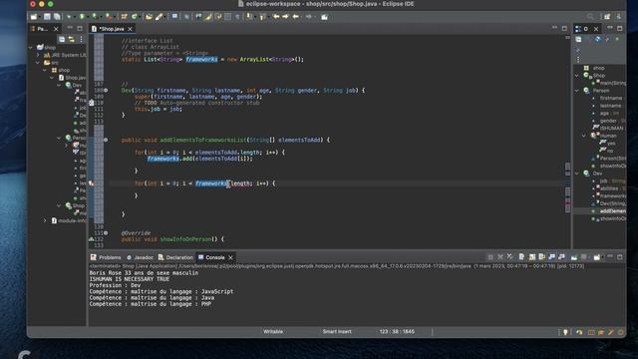Image resolution: width=638 pixels, height=359 pixels.
Task: Collapse the src folder node
Action: coord(38,63)
